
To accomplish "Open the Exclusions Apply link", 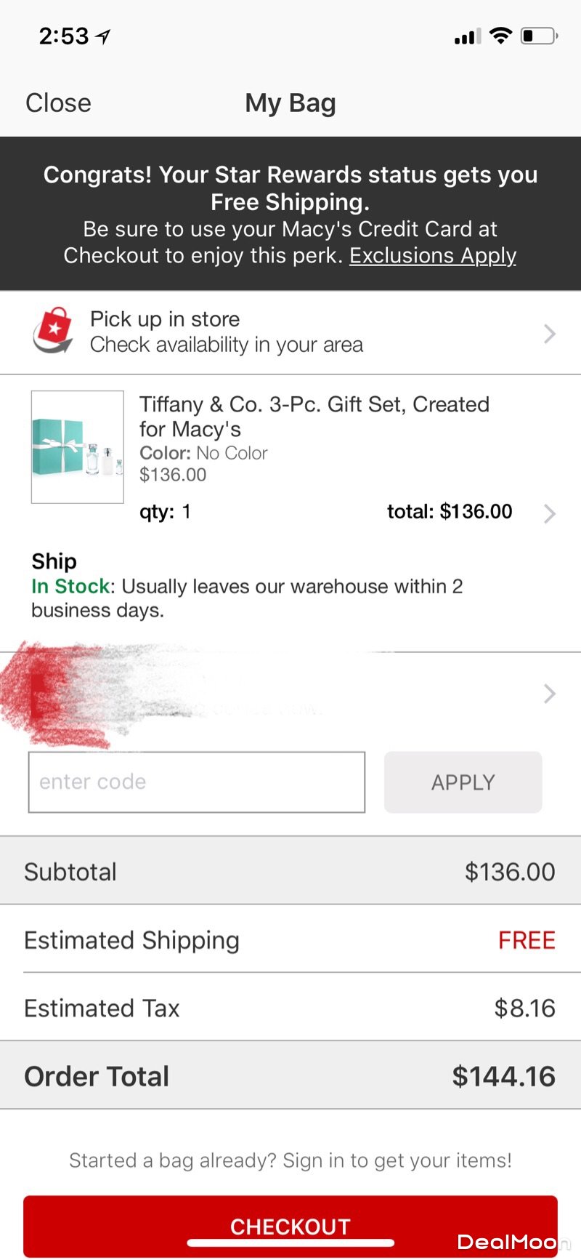I will [433, 256].
